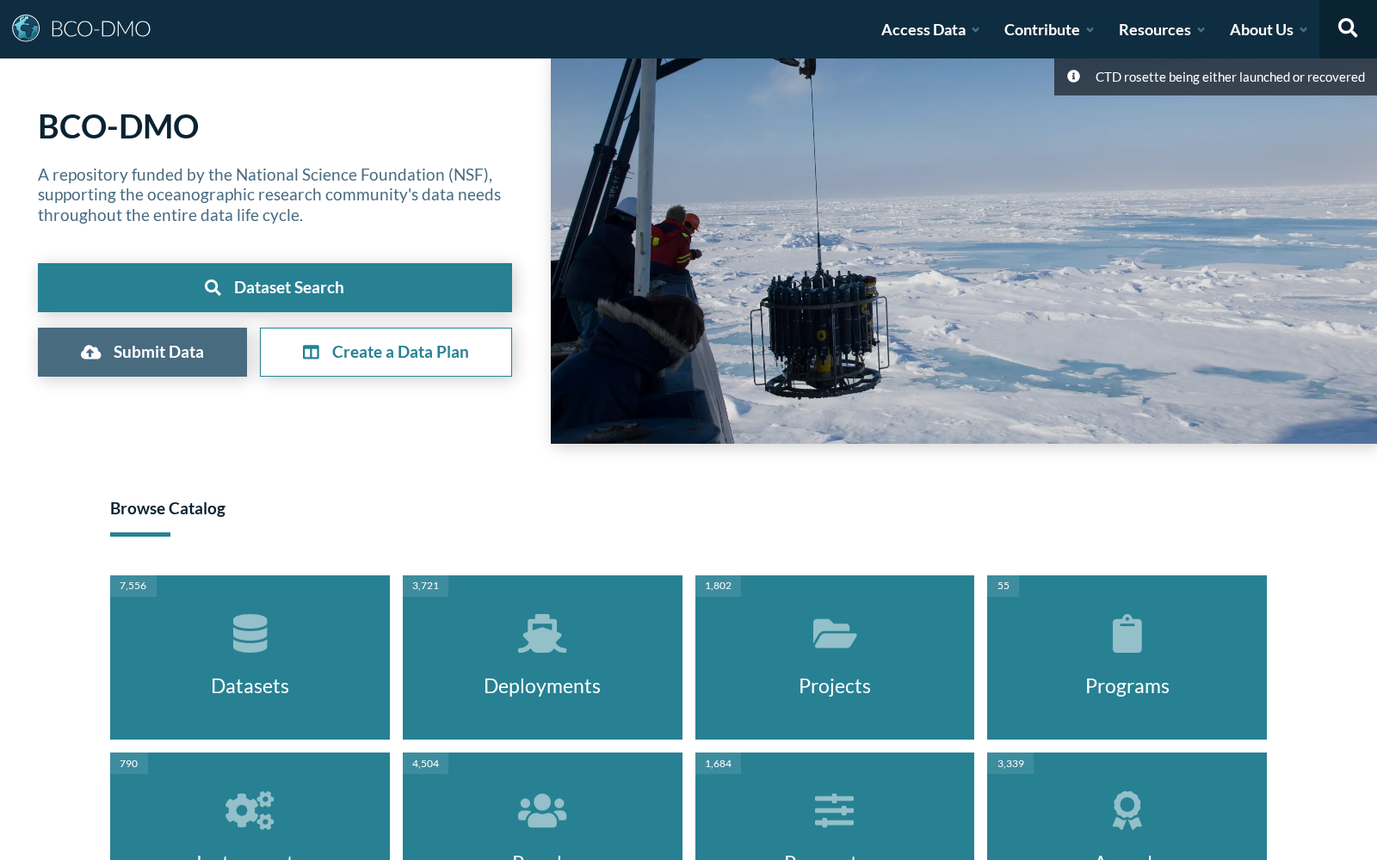Click the Programs clipboard icon

point(1127,634)
